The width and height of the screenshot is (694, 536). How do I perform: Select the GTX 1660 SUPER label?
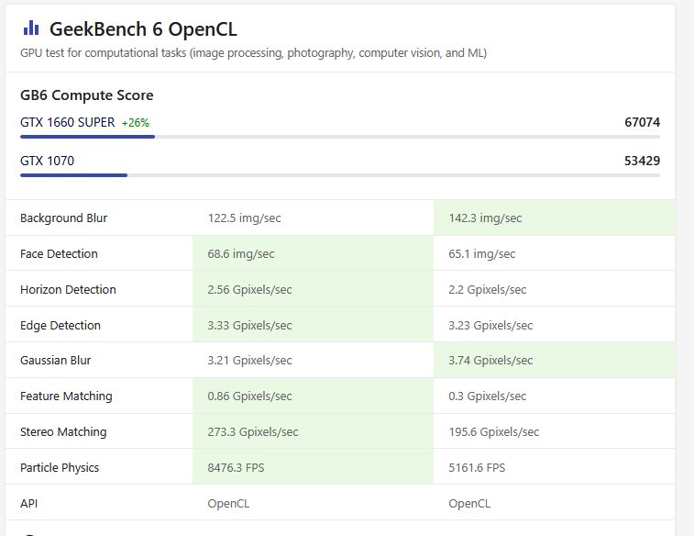[x=67, y=122]
